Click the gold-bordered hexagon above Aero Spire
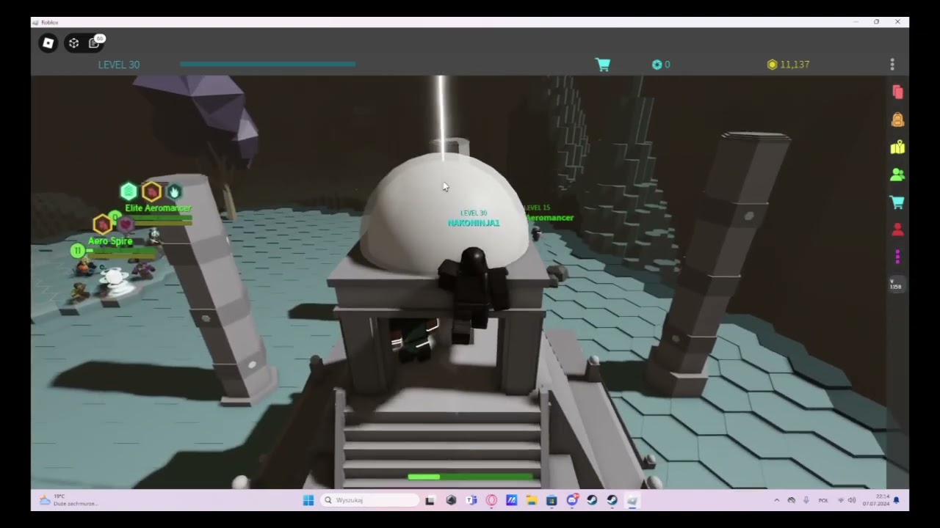940x528 pixels. tap(103, 224)
